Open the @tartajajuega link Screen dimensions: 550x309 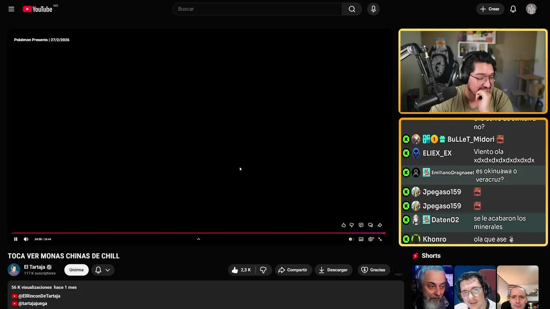pos(33,303)
